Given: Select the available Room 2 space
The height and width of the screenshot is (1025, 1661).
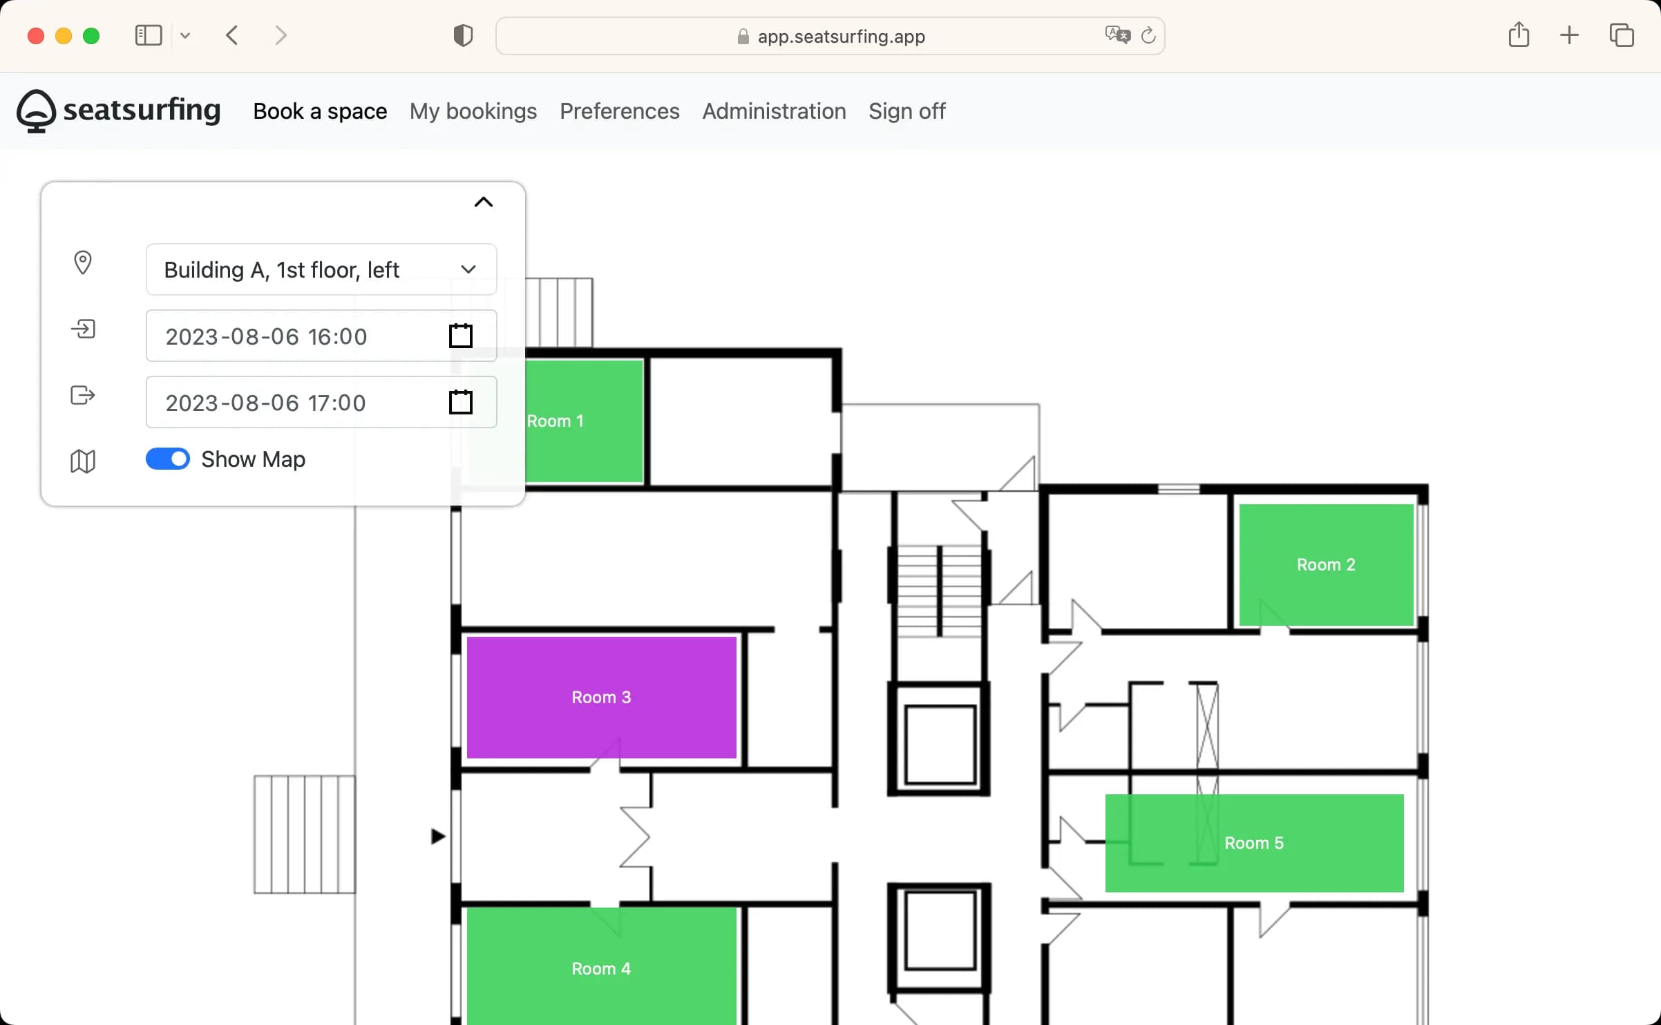Looking at the screenshot, I should (x=1325, y=564).
